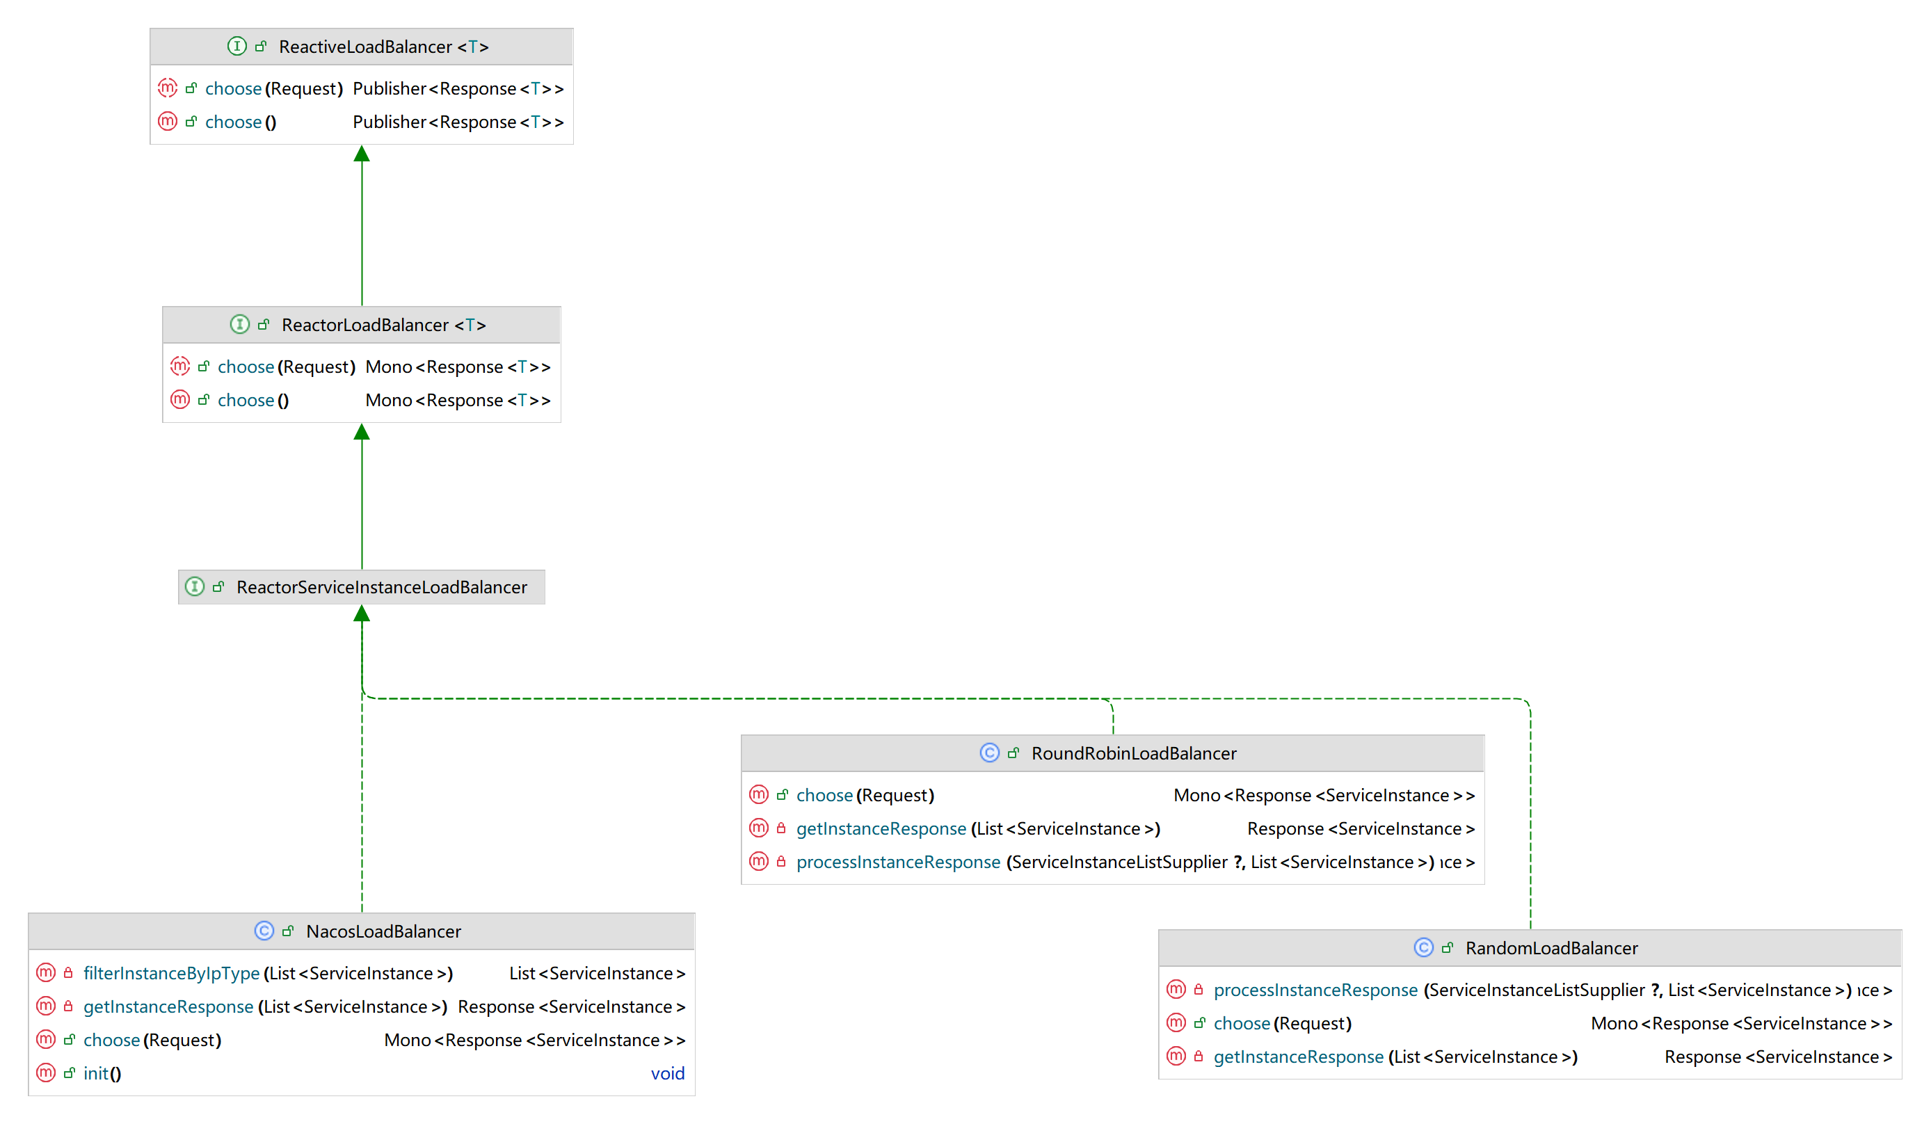Click getInstanceResponse method name in NacosLoadBalancer
This screenshot has width=1931, height=1124.
168,1006
